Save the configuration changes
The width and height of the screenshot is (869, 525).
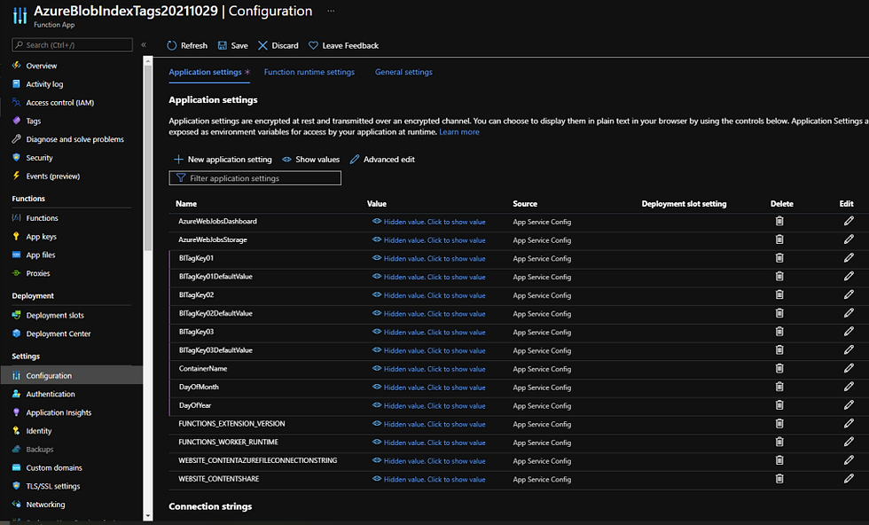point(232,45)
